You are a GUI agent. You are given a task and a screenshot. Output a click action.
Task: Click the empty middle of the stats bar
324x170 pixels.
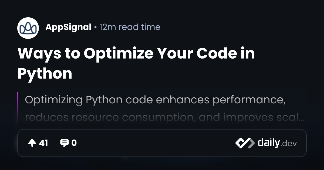pyautogui.click(x=157, y=143)
